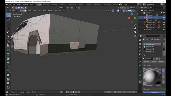Hide the Light in viewport
The width and height of the screenshot is (171, 96).
pyautogui.click(x=164, y=30)
